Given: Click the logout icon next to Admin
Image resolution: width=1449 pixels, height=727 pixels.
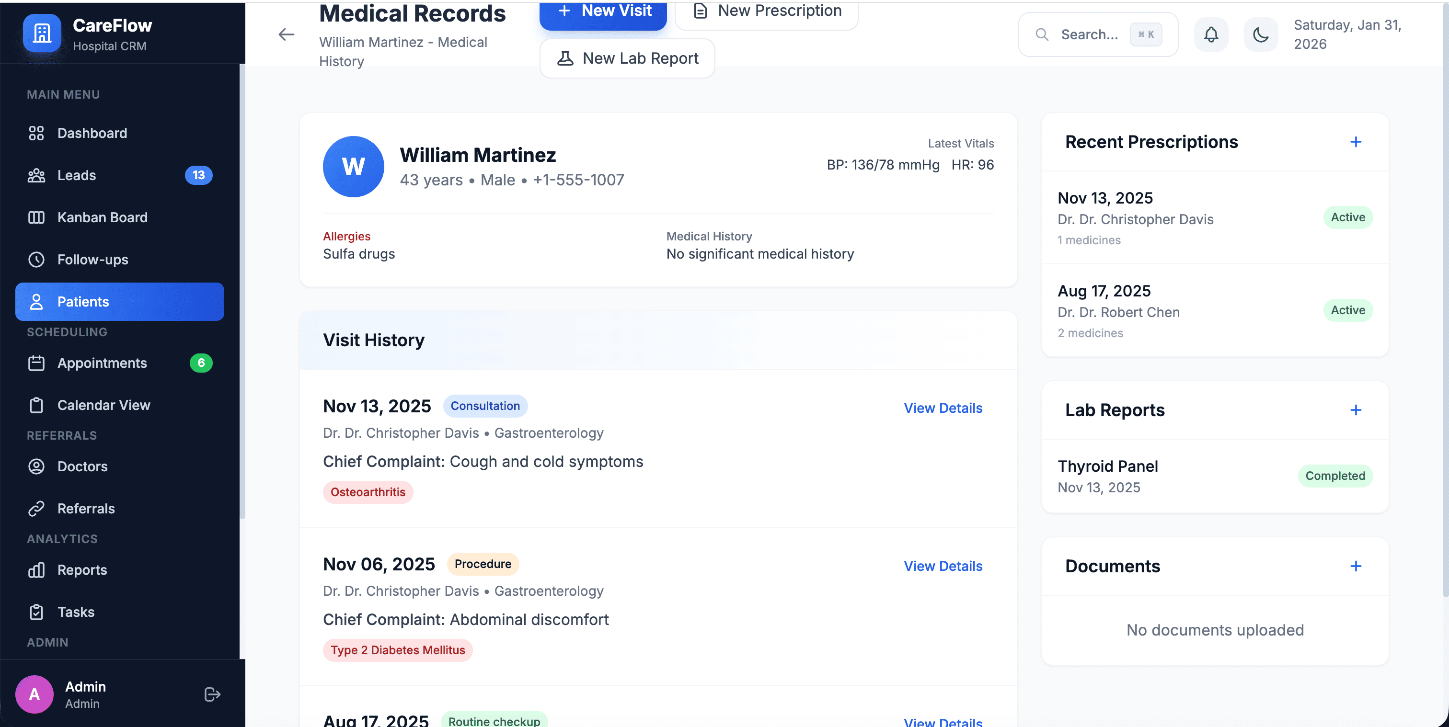Looking at the screenshot, I should pos(212,694).
